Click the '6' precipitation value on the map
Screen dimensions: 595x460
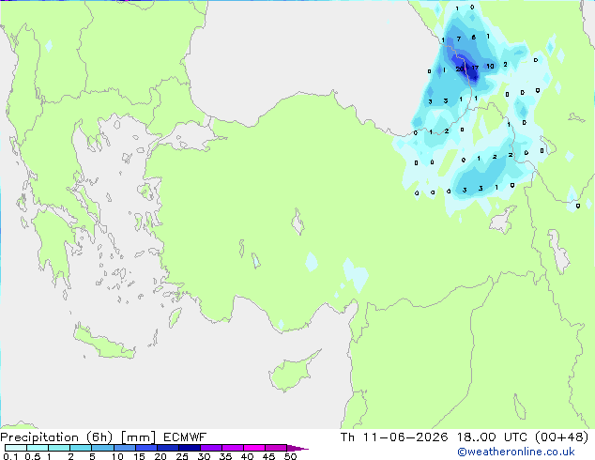click(x=474, y=38)
